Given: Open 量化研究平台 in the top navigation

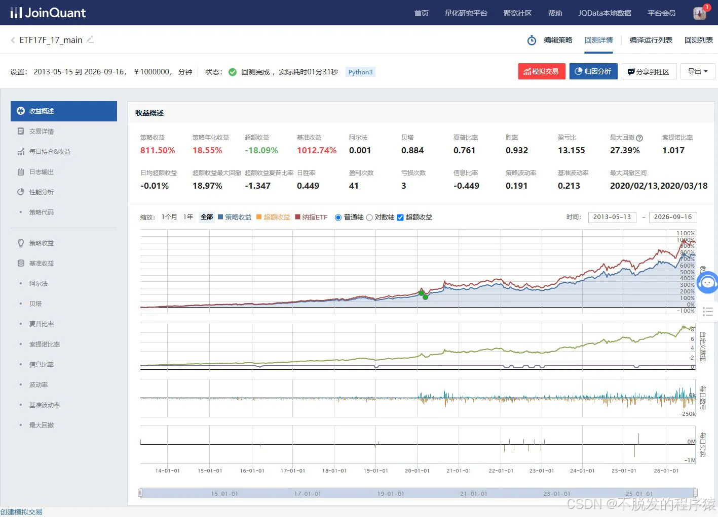Looking at the screenshot, I should tap(466, 13).
